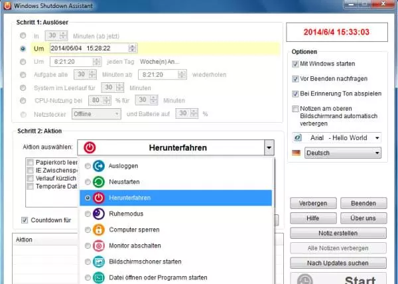
Task: Click the large Start button
Action: pos(338,279)
